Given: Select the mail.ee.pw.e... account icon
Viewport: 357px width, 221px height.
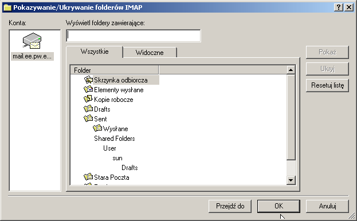Looking at the screenshot, I should (32, 41).
